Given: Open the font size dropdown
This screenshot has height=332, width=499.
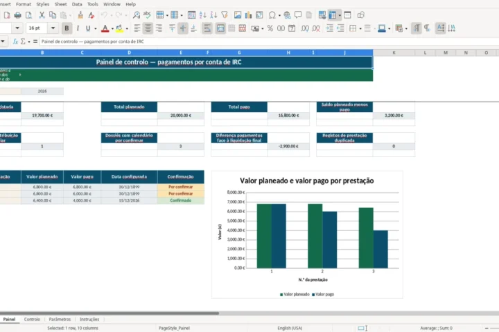Looking at the screenshot, I should [53, 28].
